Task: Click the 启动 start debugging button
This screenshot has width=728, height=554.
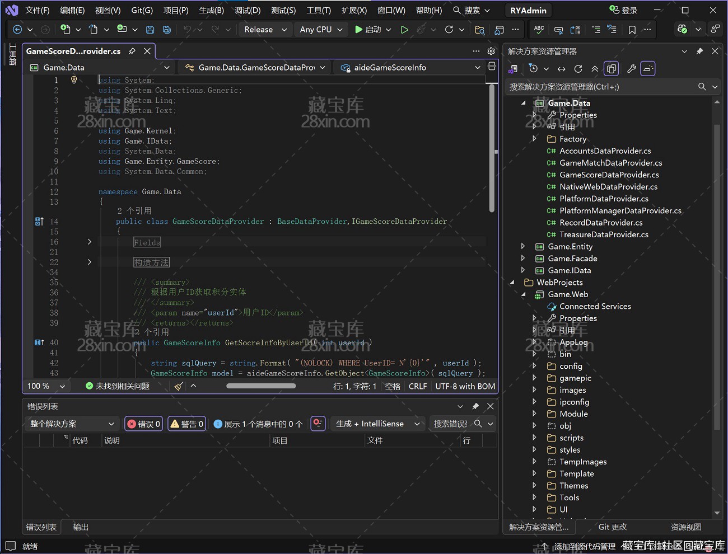Action: [x=368, y=30]
